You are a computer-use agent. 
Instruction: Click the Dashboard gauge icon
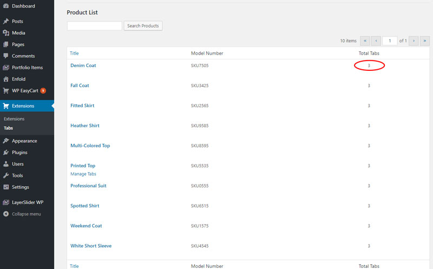tap(6, 6)
